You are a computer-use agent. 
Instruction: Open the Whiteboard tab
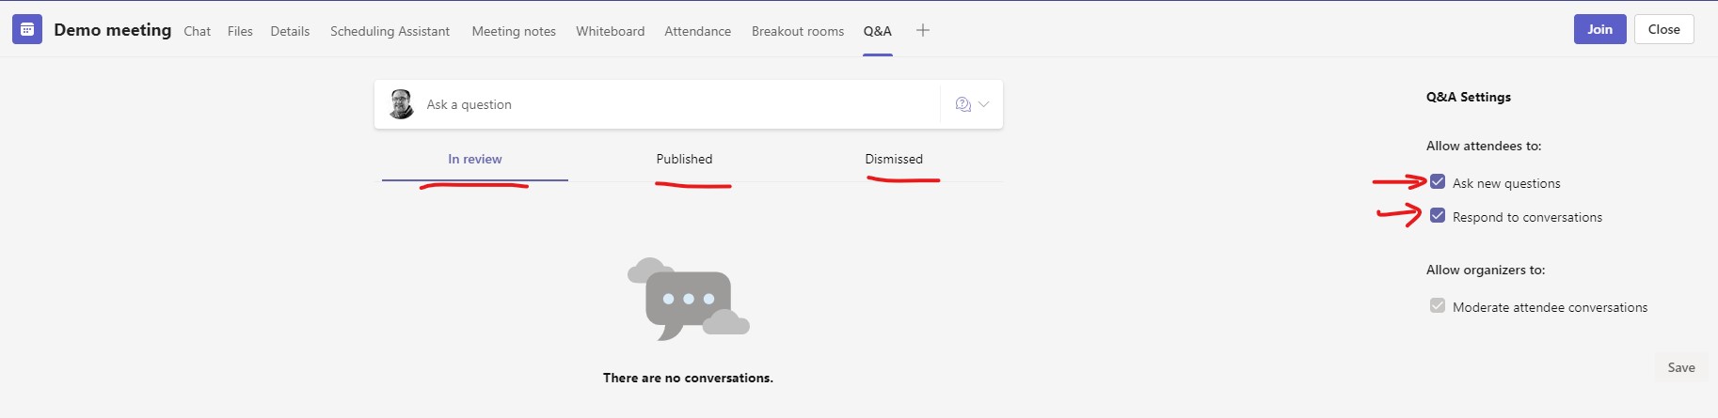[x=610, y=31]
